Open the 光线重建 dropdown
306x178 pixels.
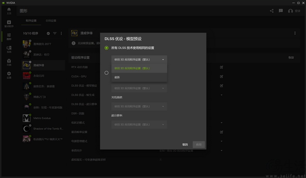139,106
